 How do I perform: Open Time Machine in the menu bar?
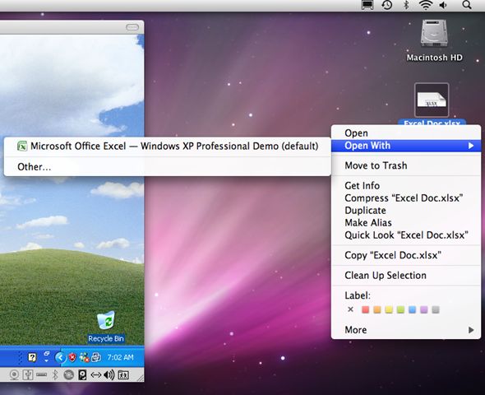point(386,5)
